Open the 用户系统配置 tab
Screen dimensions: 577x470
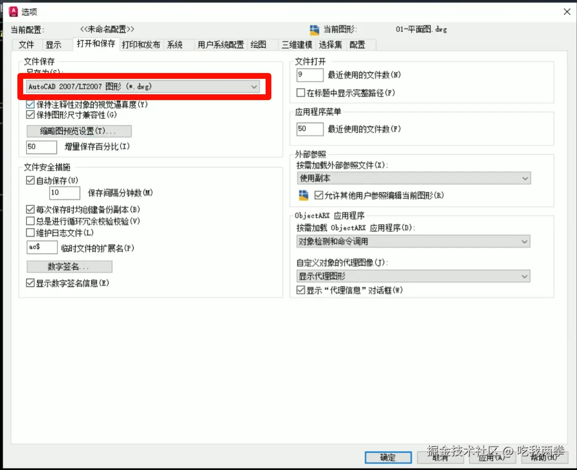[x=221, y=44]
